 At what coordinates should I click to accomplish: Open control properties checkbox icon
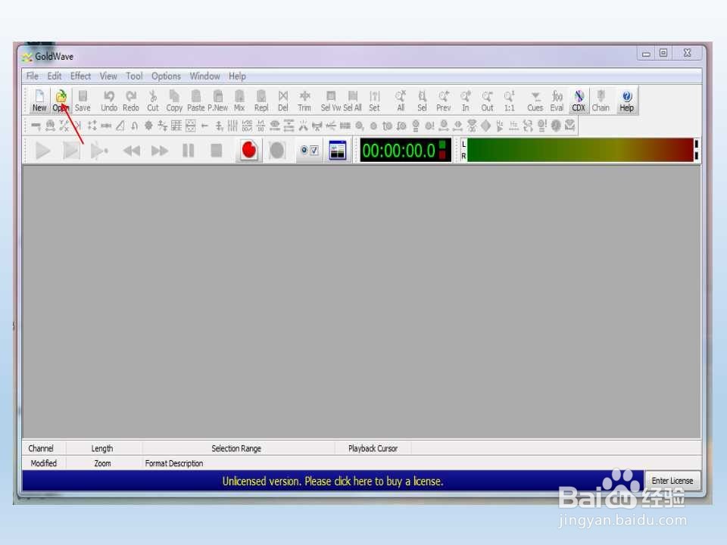tap(309, 151)
